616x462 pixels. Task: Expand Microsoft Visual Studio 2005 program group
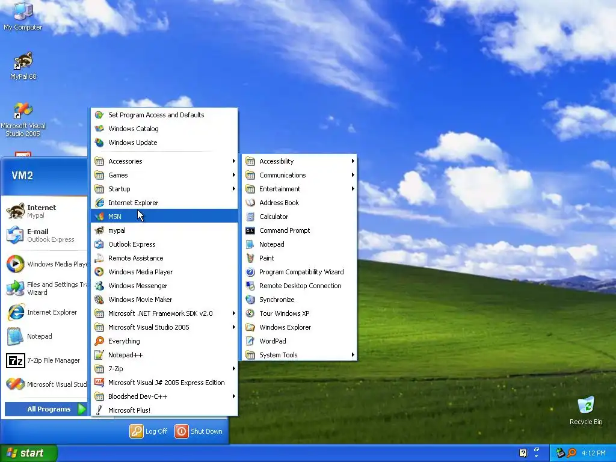coord(164,327)
